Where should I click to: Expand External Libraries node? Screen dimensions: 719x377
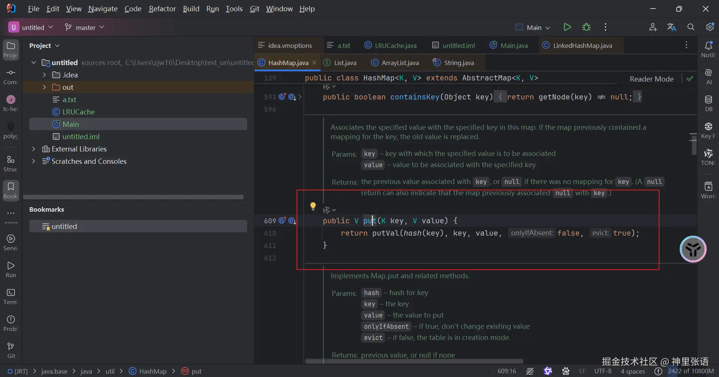34,149
